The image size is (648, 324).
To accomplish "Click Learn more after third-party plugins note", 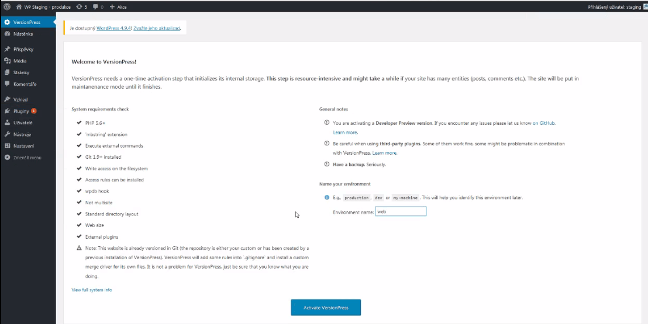I will click(384, 153).
